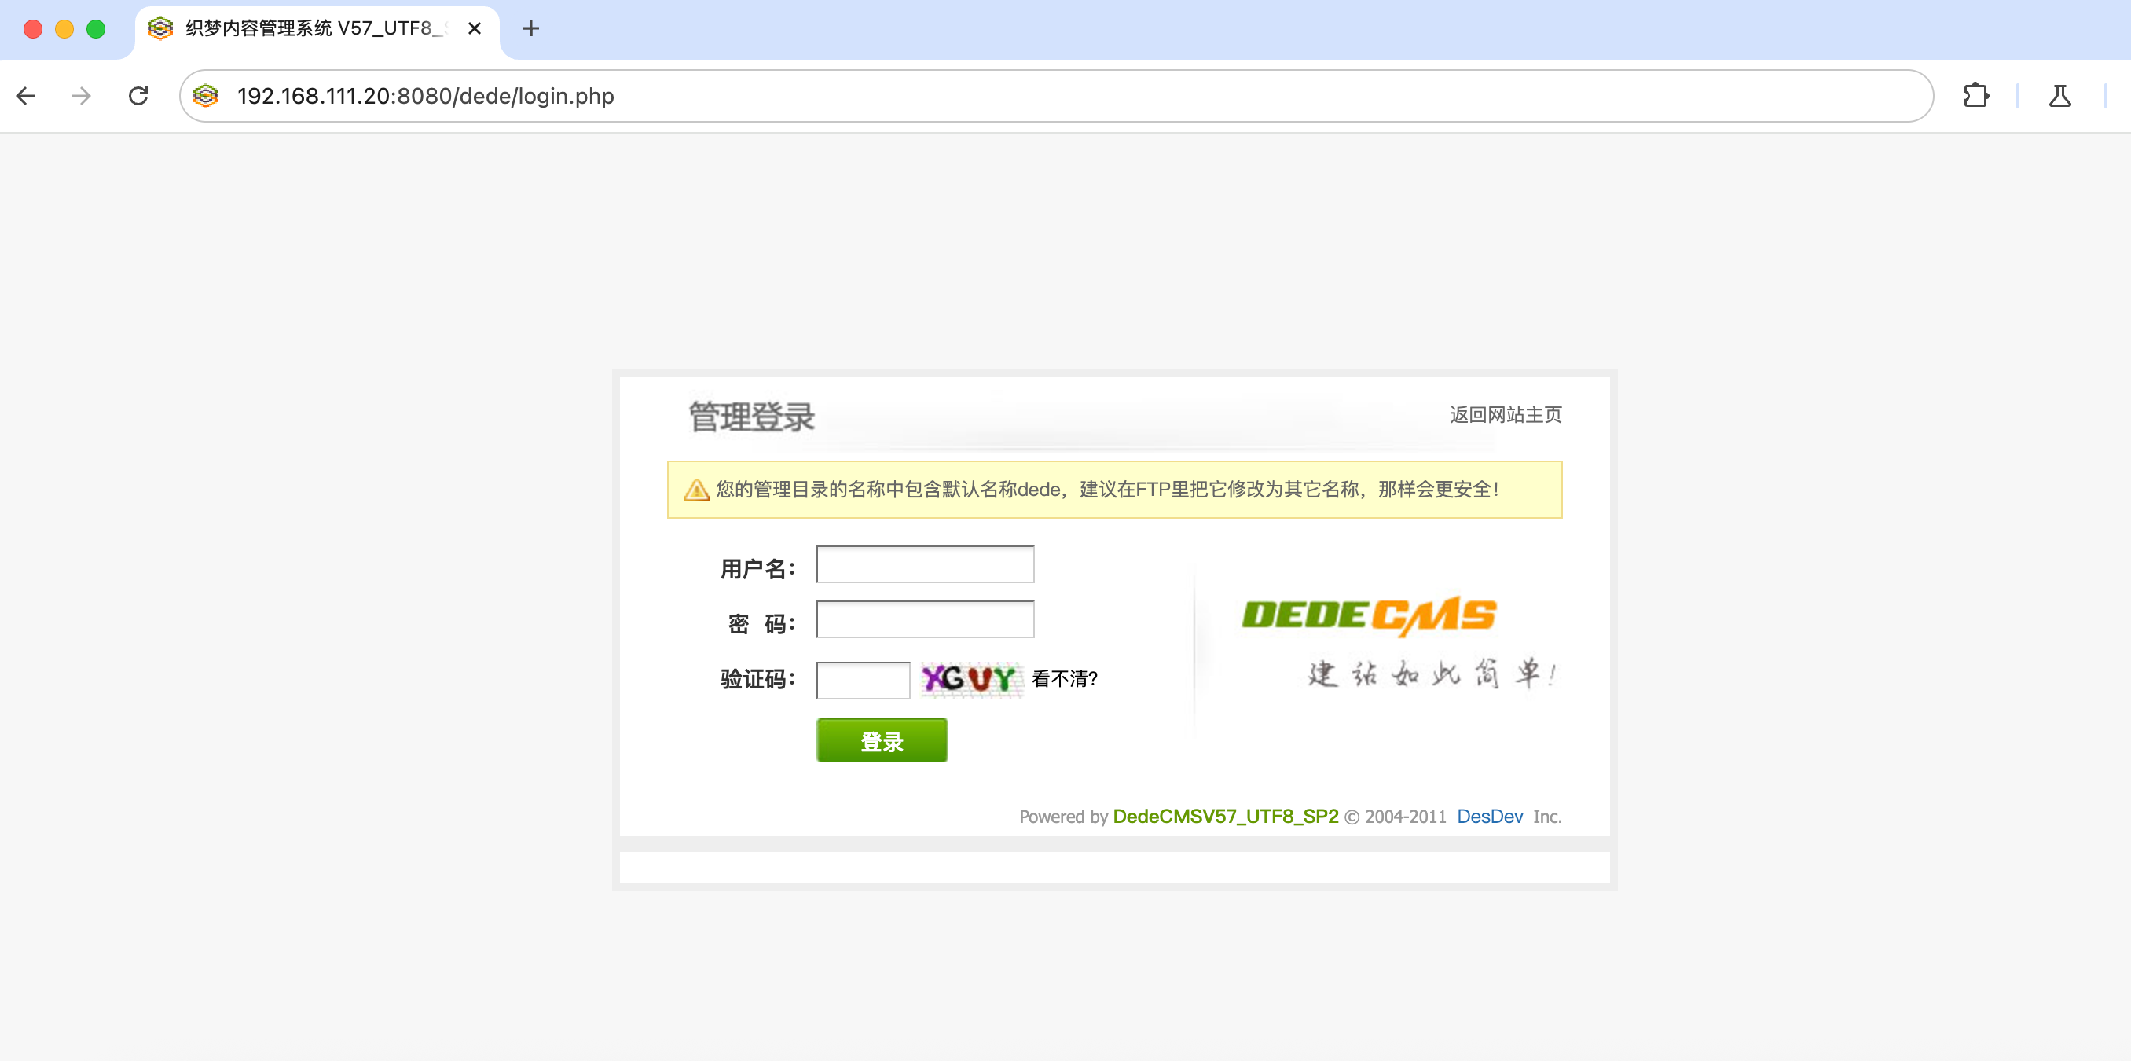Screen dimensions: 2131x1061
Task: Click the Chrome Labs flask icon
Action: point(2059,96)
